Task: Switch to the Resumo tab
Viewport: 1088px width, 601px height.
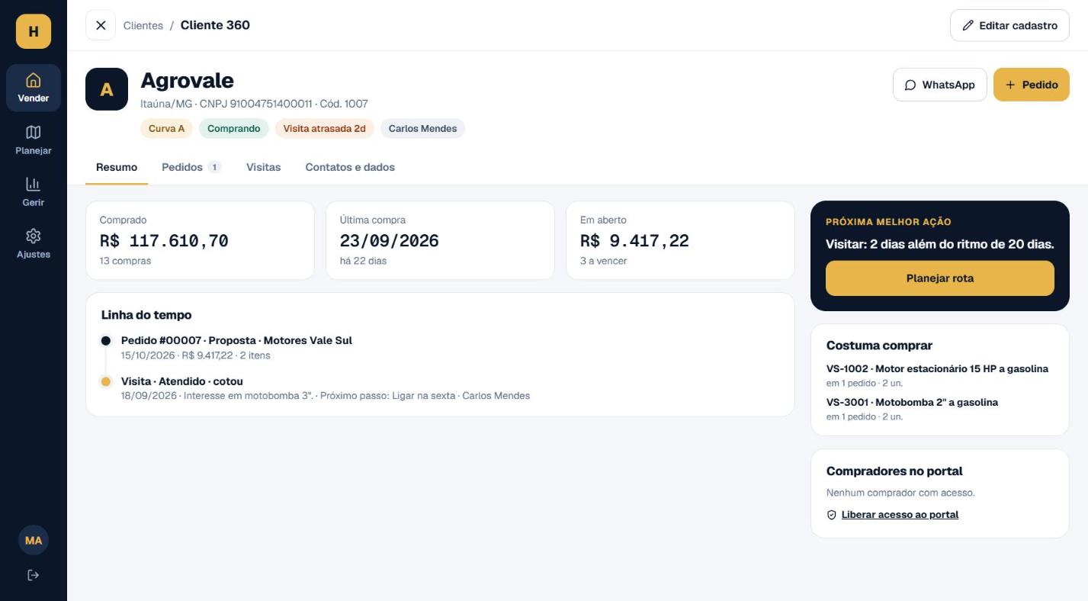Action: (x=117, y=167)
